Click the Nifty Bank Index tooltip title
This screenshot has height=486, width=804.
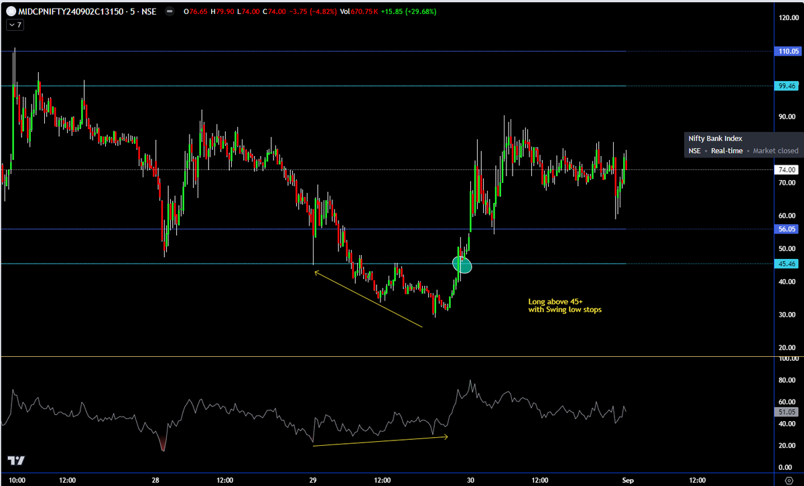pos(716,139)
